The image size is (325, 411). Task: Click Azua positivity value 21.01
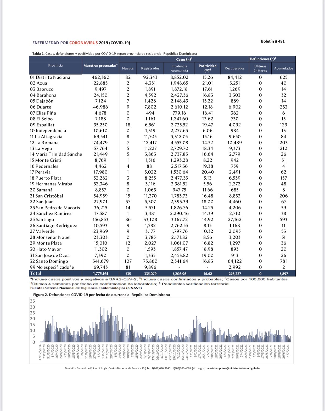pos(208,83)
